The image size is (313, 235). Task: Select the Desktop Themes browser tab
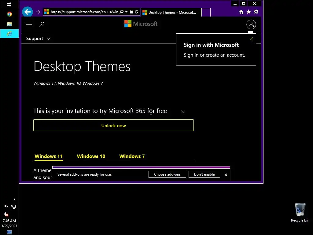(x=171, y=12)
